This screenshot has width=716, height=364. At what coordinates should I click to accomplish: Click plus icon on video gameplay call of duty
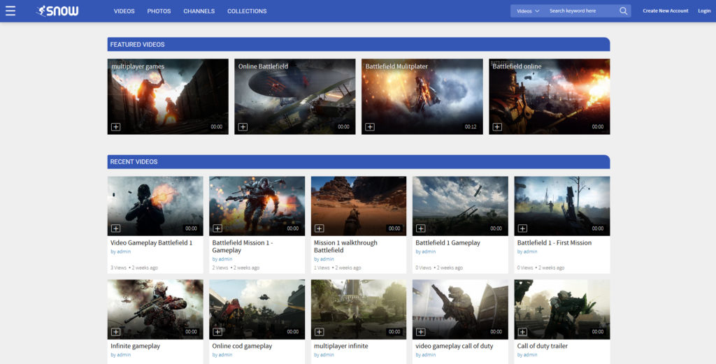click(x=420, y=332)
